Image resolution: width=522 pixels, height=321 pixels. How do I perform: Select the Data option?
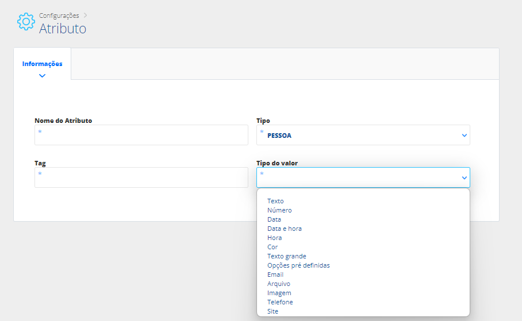click(274, 219)
